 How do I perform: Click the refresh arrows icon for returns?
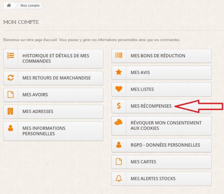point(11,78)
